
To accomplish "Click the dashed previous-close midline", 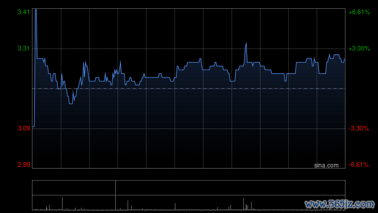I will [188, 89].
